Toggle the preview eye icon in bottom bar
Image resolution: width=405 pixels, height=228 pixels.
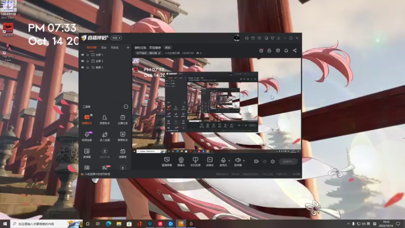(x=265, y=161)
